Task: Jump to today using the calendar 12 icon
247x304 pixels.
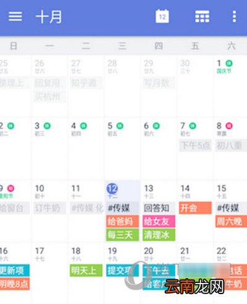Action: tap(162, 16)
